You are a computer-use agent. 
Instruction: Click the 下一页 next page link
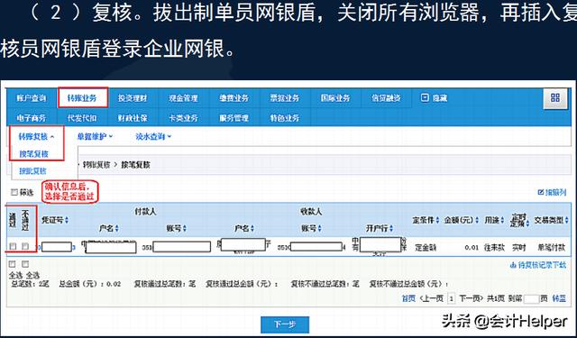(471, 298)
